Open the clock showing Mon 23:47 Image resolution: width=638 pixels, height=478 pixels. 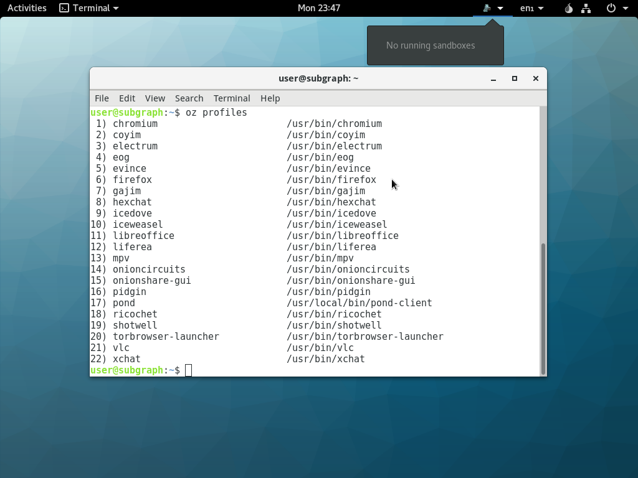(x=318, y=8)
